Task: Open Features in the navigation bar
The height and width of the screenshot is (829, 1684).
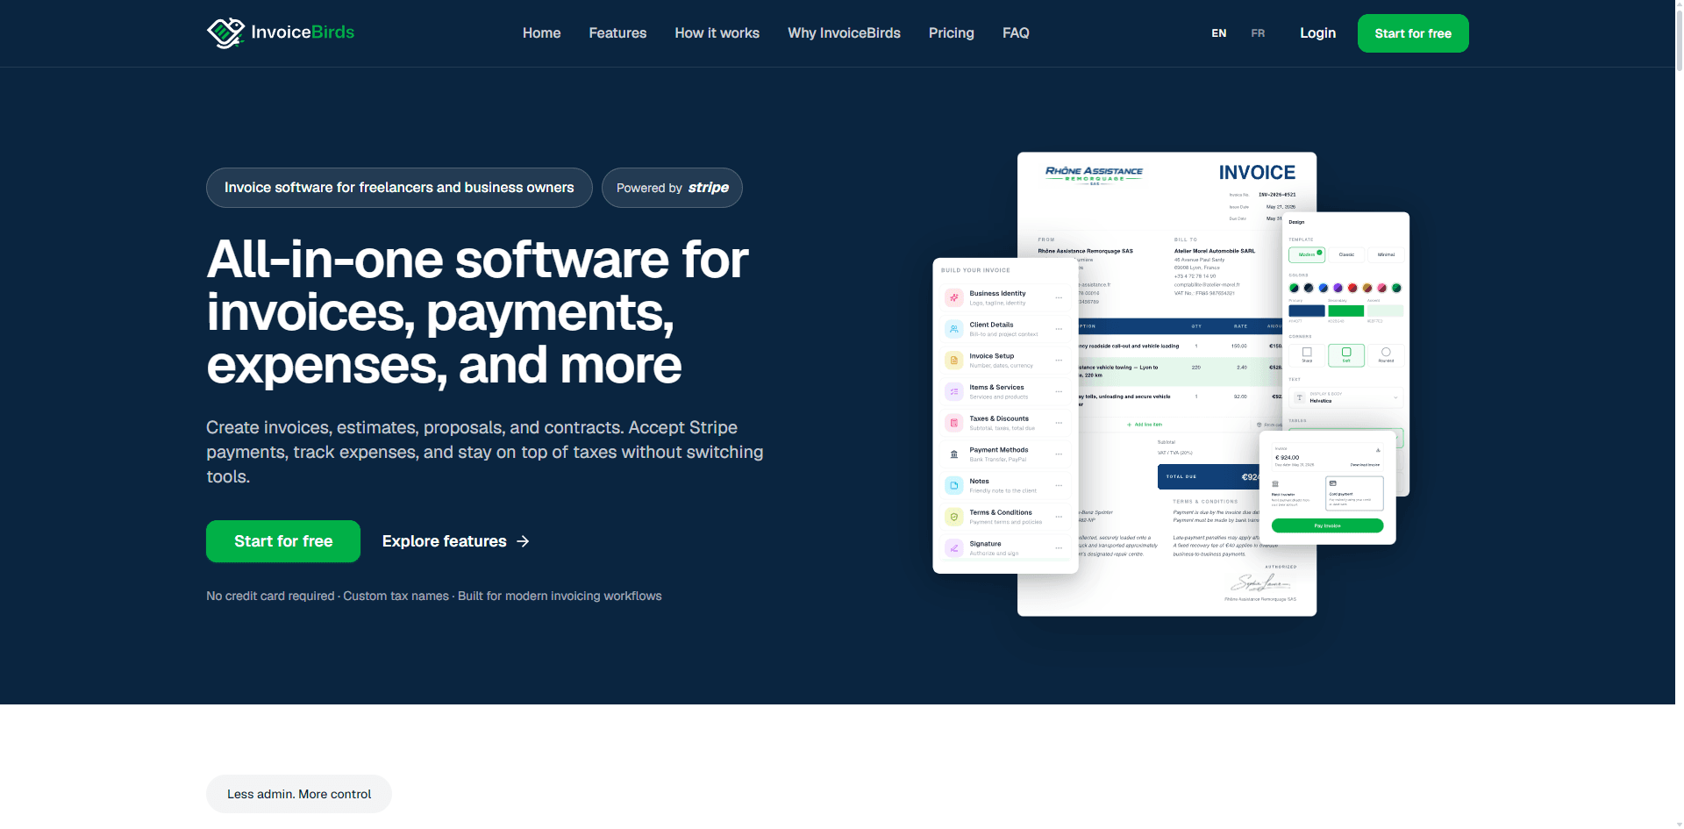Action: click(617, 33)
